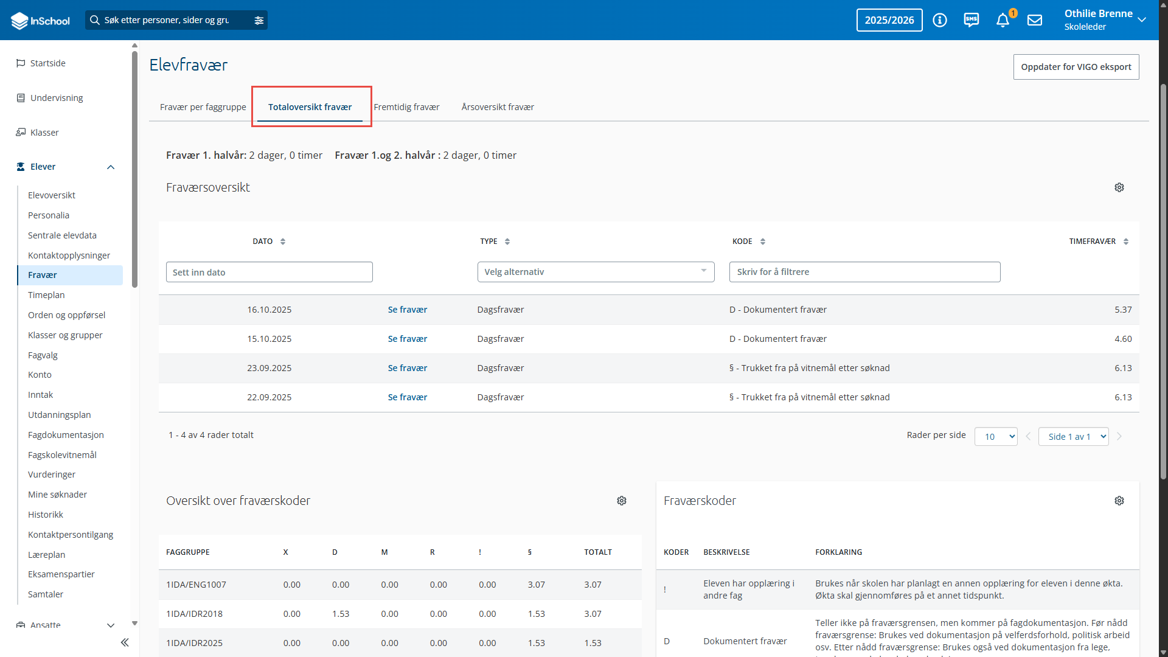Open Fraværsoversikt settings gear
This screenshot has height=657, width=1168.
click(x=1119, y=187)
